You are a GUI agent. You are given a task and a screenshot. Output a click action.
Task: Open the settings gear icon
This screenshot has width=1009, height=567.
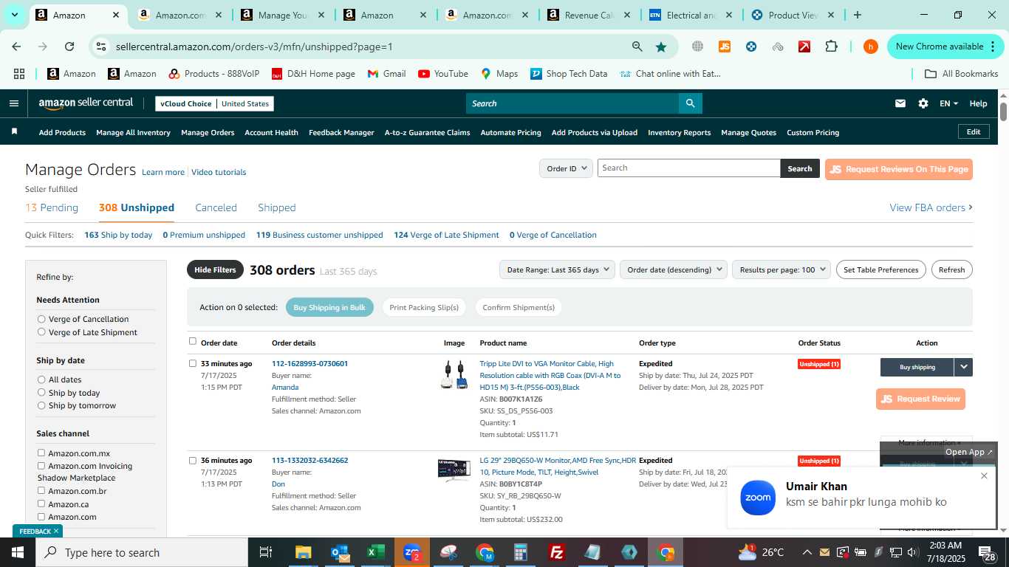point(923,103)
